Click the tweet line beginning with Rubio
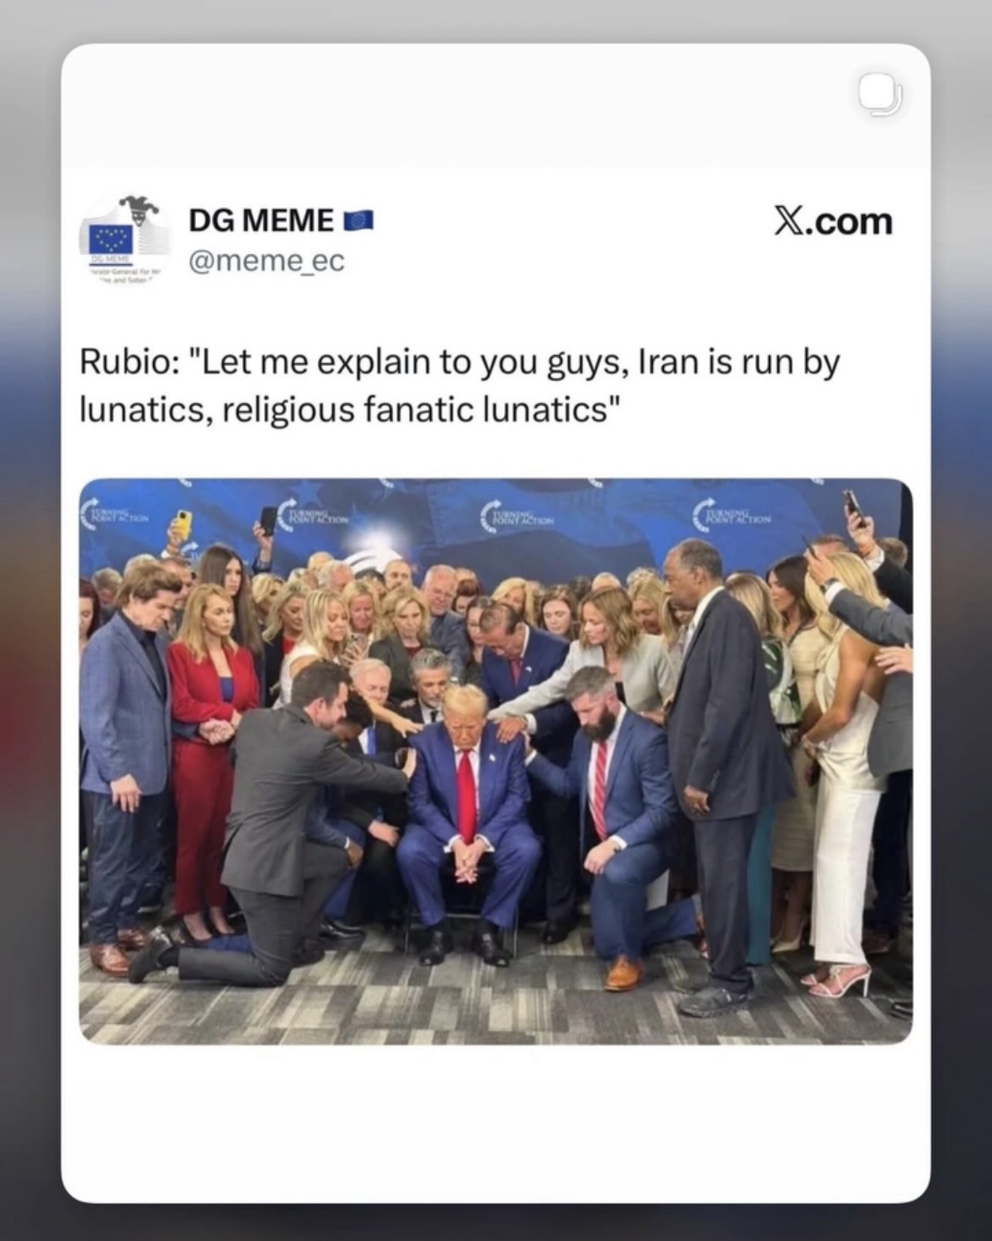The width and height of the screenshot is (992, 1241). pos(459,363)
